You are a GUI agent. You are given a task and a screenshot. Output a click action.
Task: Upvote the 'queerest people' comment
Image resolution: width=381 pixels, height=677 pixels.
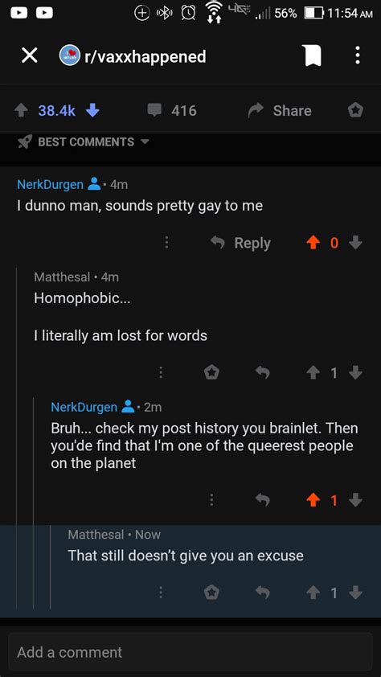point(313,500)
